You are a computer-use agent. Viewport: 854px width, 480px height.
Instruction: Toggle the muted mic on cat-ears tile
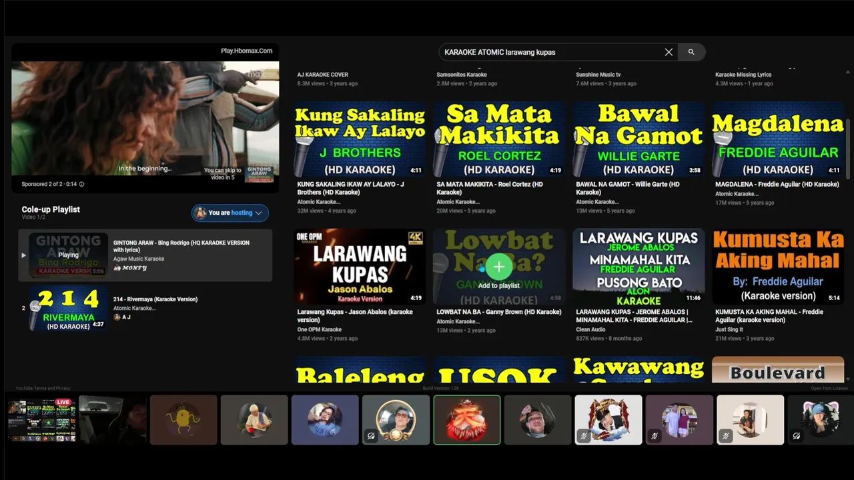coord(797,436)
